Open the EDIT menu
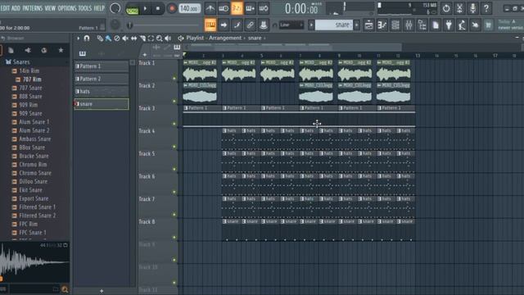 [6, 8]
